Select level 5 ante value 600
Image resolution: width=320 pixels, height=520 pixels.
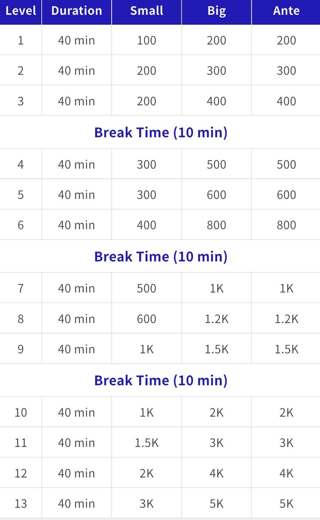click(286, 195)
